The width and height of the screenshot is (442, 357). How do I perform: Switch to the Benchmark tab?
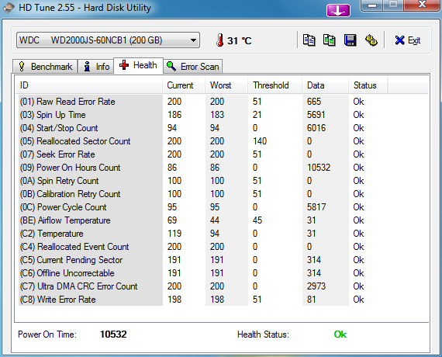click(x=45, y=67)
